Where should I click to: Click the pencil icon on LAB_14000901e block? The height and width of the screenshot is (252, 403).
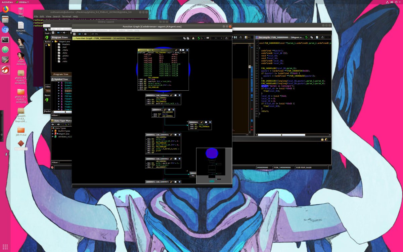tap(171, 95)
